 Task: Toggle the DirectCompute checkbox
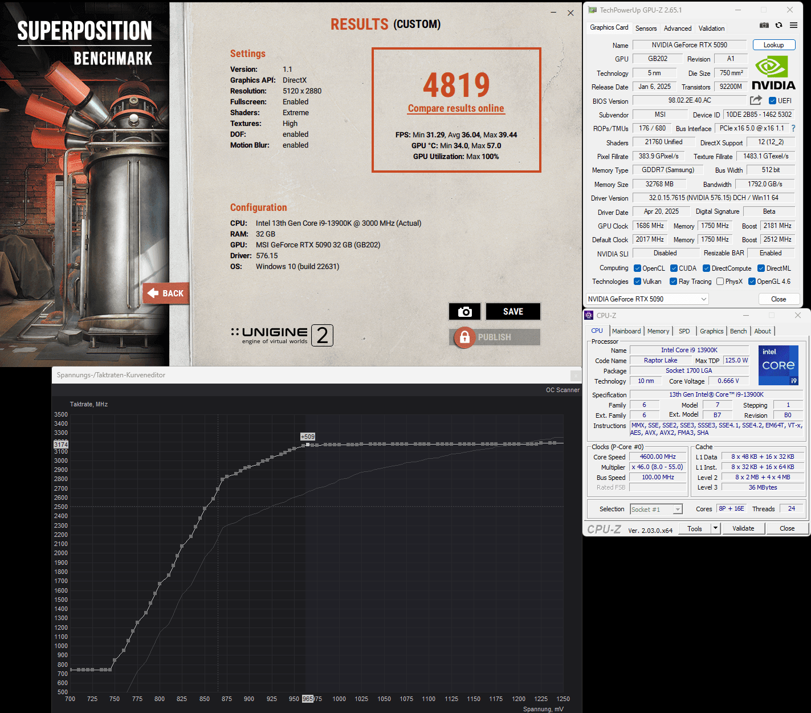coord(706,268)
